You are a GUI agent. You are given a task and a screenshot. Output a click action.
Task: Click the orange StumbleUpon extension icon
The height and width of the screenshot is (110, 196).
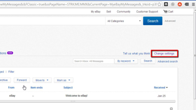coord(180,4)
